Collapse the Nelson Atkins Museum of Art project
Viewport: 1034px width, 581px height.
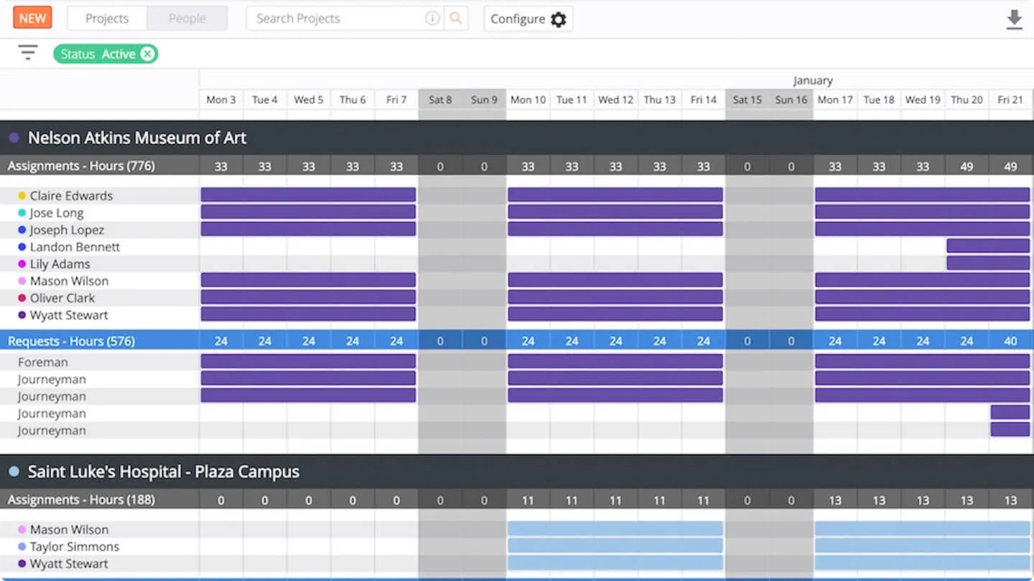click(137, 138)
